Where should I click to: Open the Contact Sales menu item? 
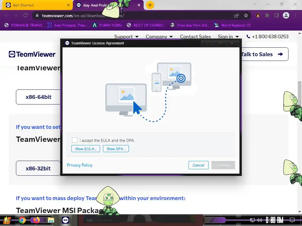click(x=195, y=36)
